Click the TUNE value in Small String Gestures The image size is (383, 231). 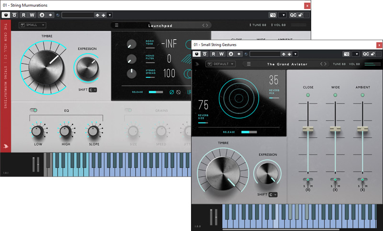click(x=338, y=64)
